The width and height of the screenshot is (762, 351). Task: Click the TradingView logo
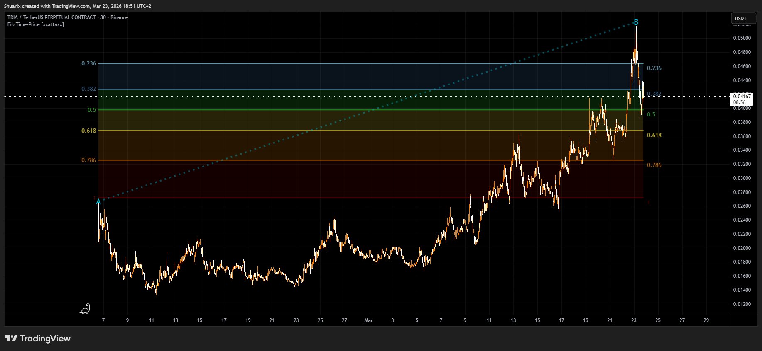[38, 339]
